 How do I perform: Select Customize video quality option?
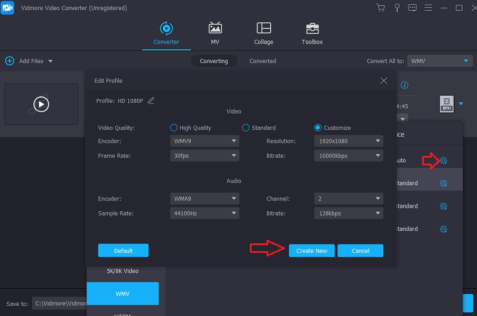click(318, 127)
